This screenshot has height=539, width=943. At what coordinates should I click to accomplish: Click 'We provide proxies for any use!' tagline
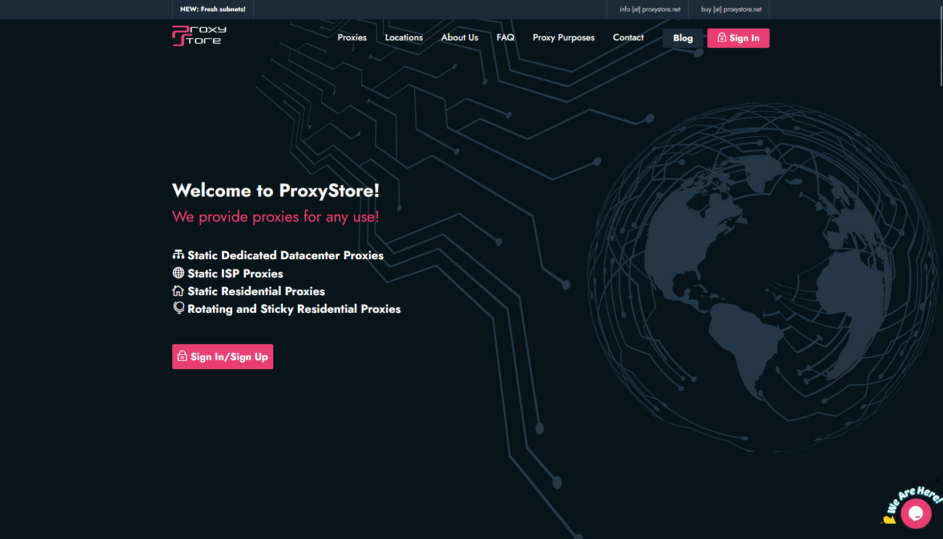coord(276,217)
